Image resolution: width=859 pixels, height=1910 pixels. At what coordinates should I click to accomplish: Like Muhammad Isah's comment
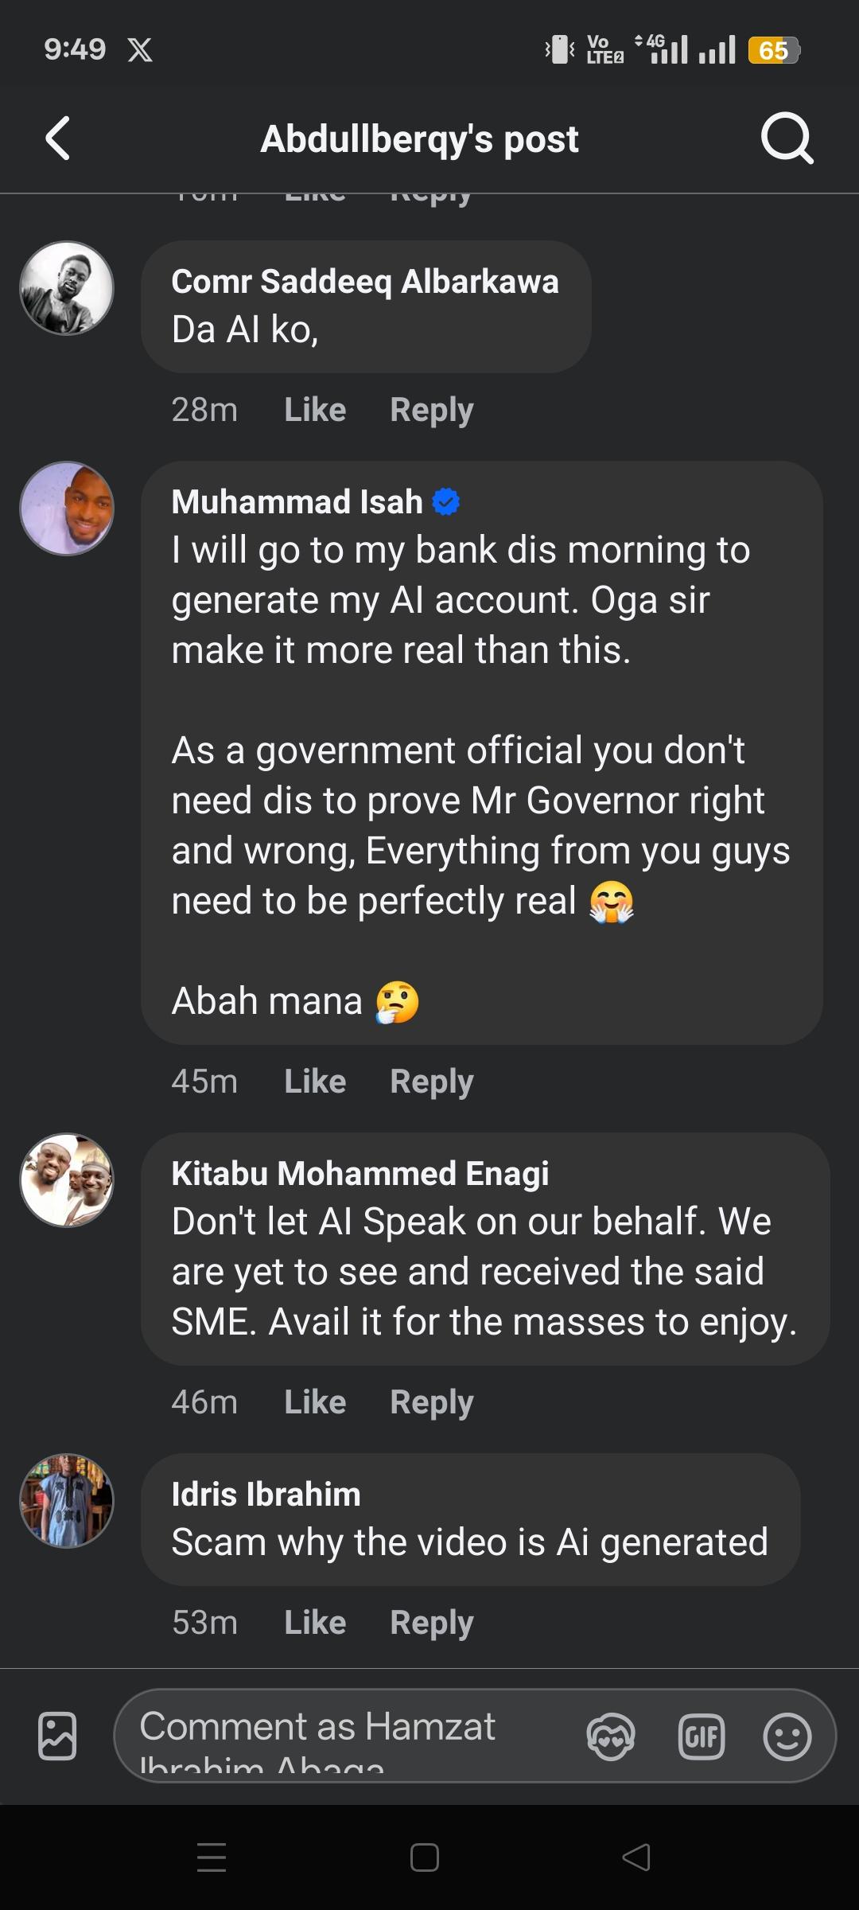315,1082
